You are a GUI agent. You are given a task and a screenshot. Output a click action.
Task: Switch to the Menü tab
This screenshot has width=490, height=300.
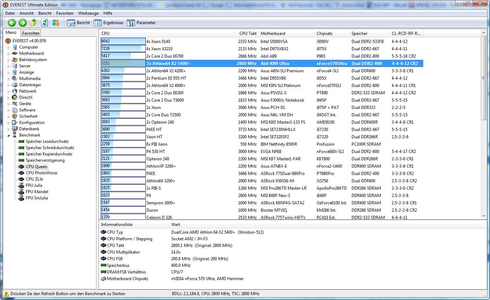coord(11,32)
